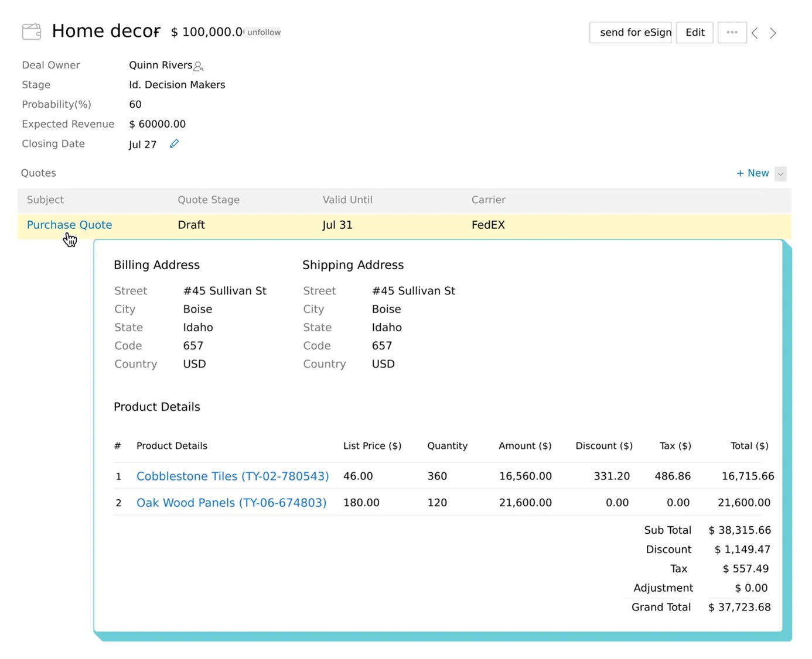The image size is (812, 659).
Task: Click the deal wallet icon beside Home decor
Action: click(x=32, y=32)
